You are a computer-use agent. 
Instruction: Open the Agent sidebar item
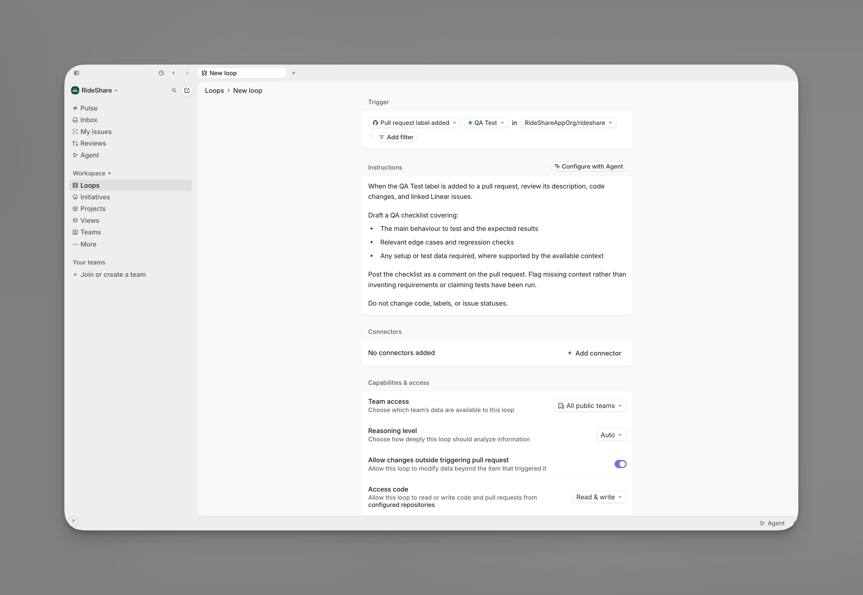[x=130, y=155]
